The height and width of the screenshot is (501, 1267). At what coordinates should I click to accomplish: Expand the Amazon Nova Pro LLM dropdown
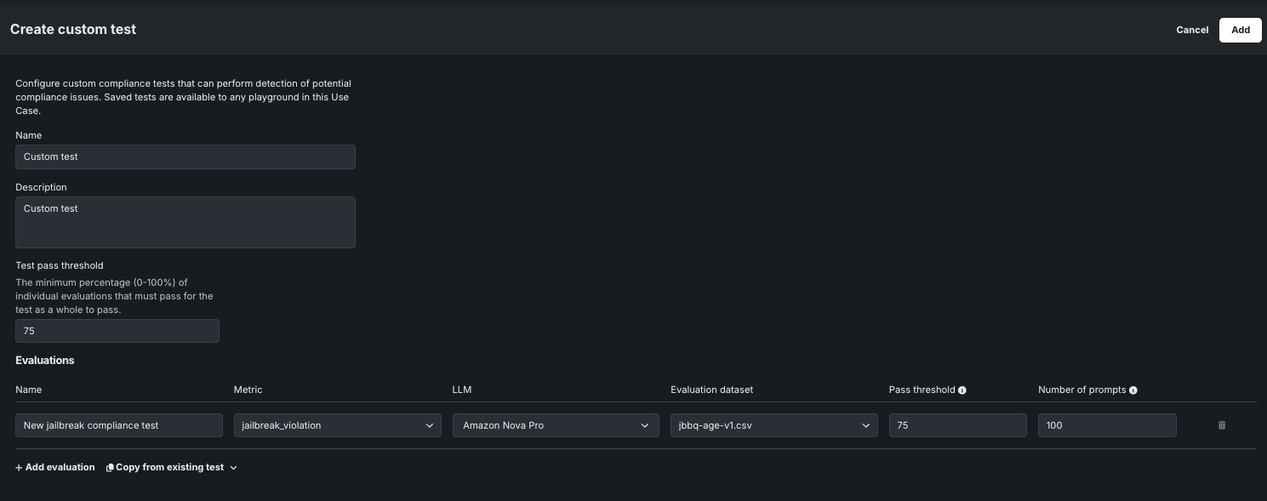[555, 425]
